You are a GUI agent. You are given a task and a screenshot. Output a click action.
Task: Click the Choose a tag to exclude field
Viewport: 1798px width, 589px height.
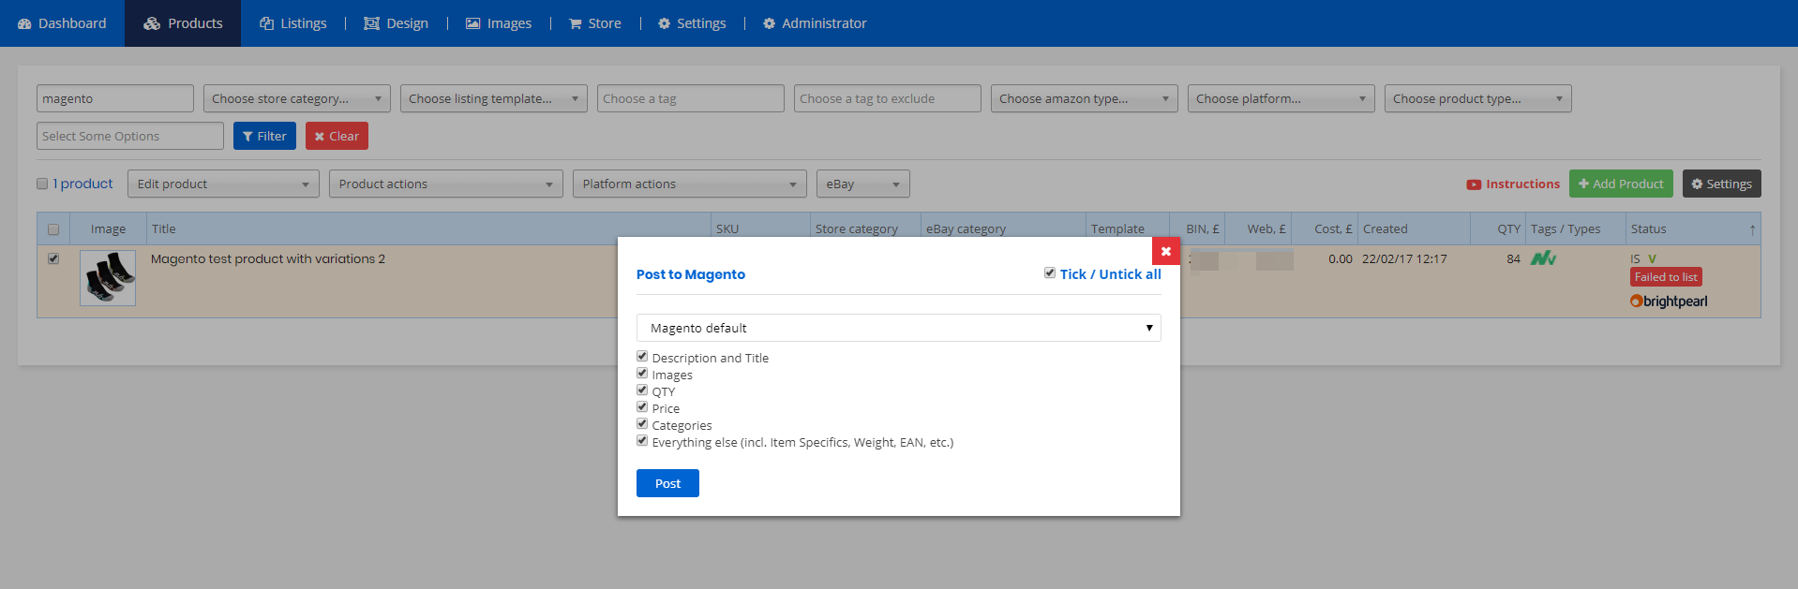click(x=888, y=98)
